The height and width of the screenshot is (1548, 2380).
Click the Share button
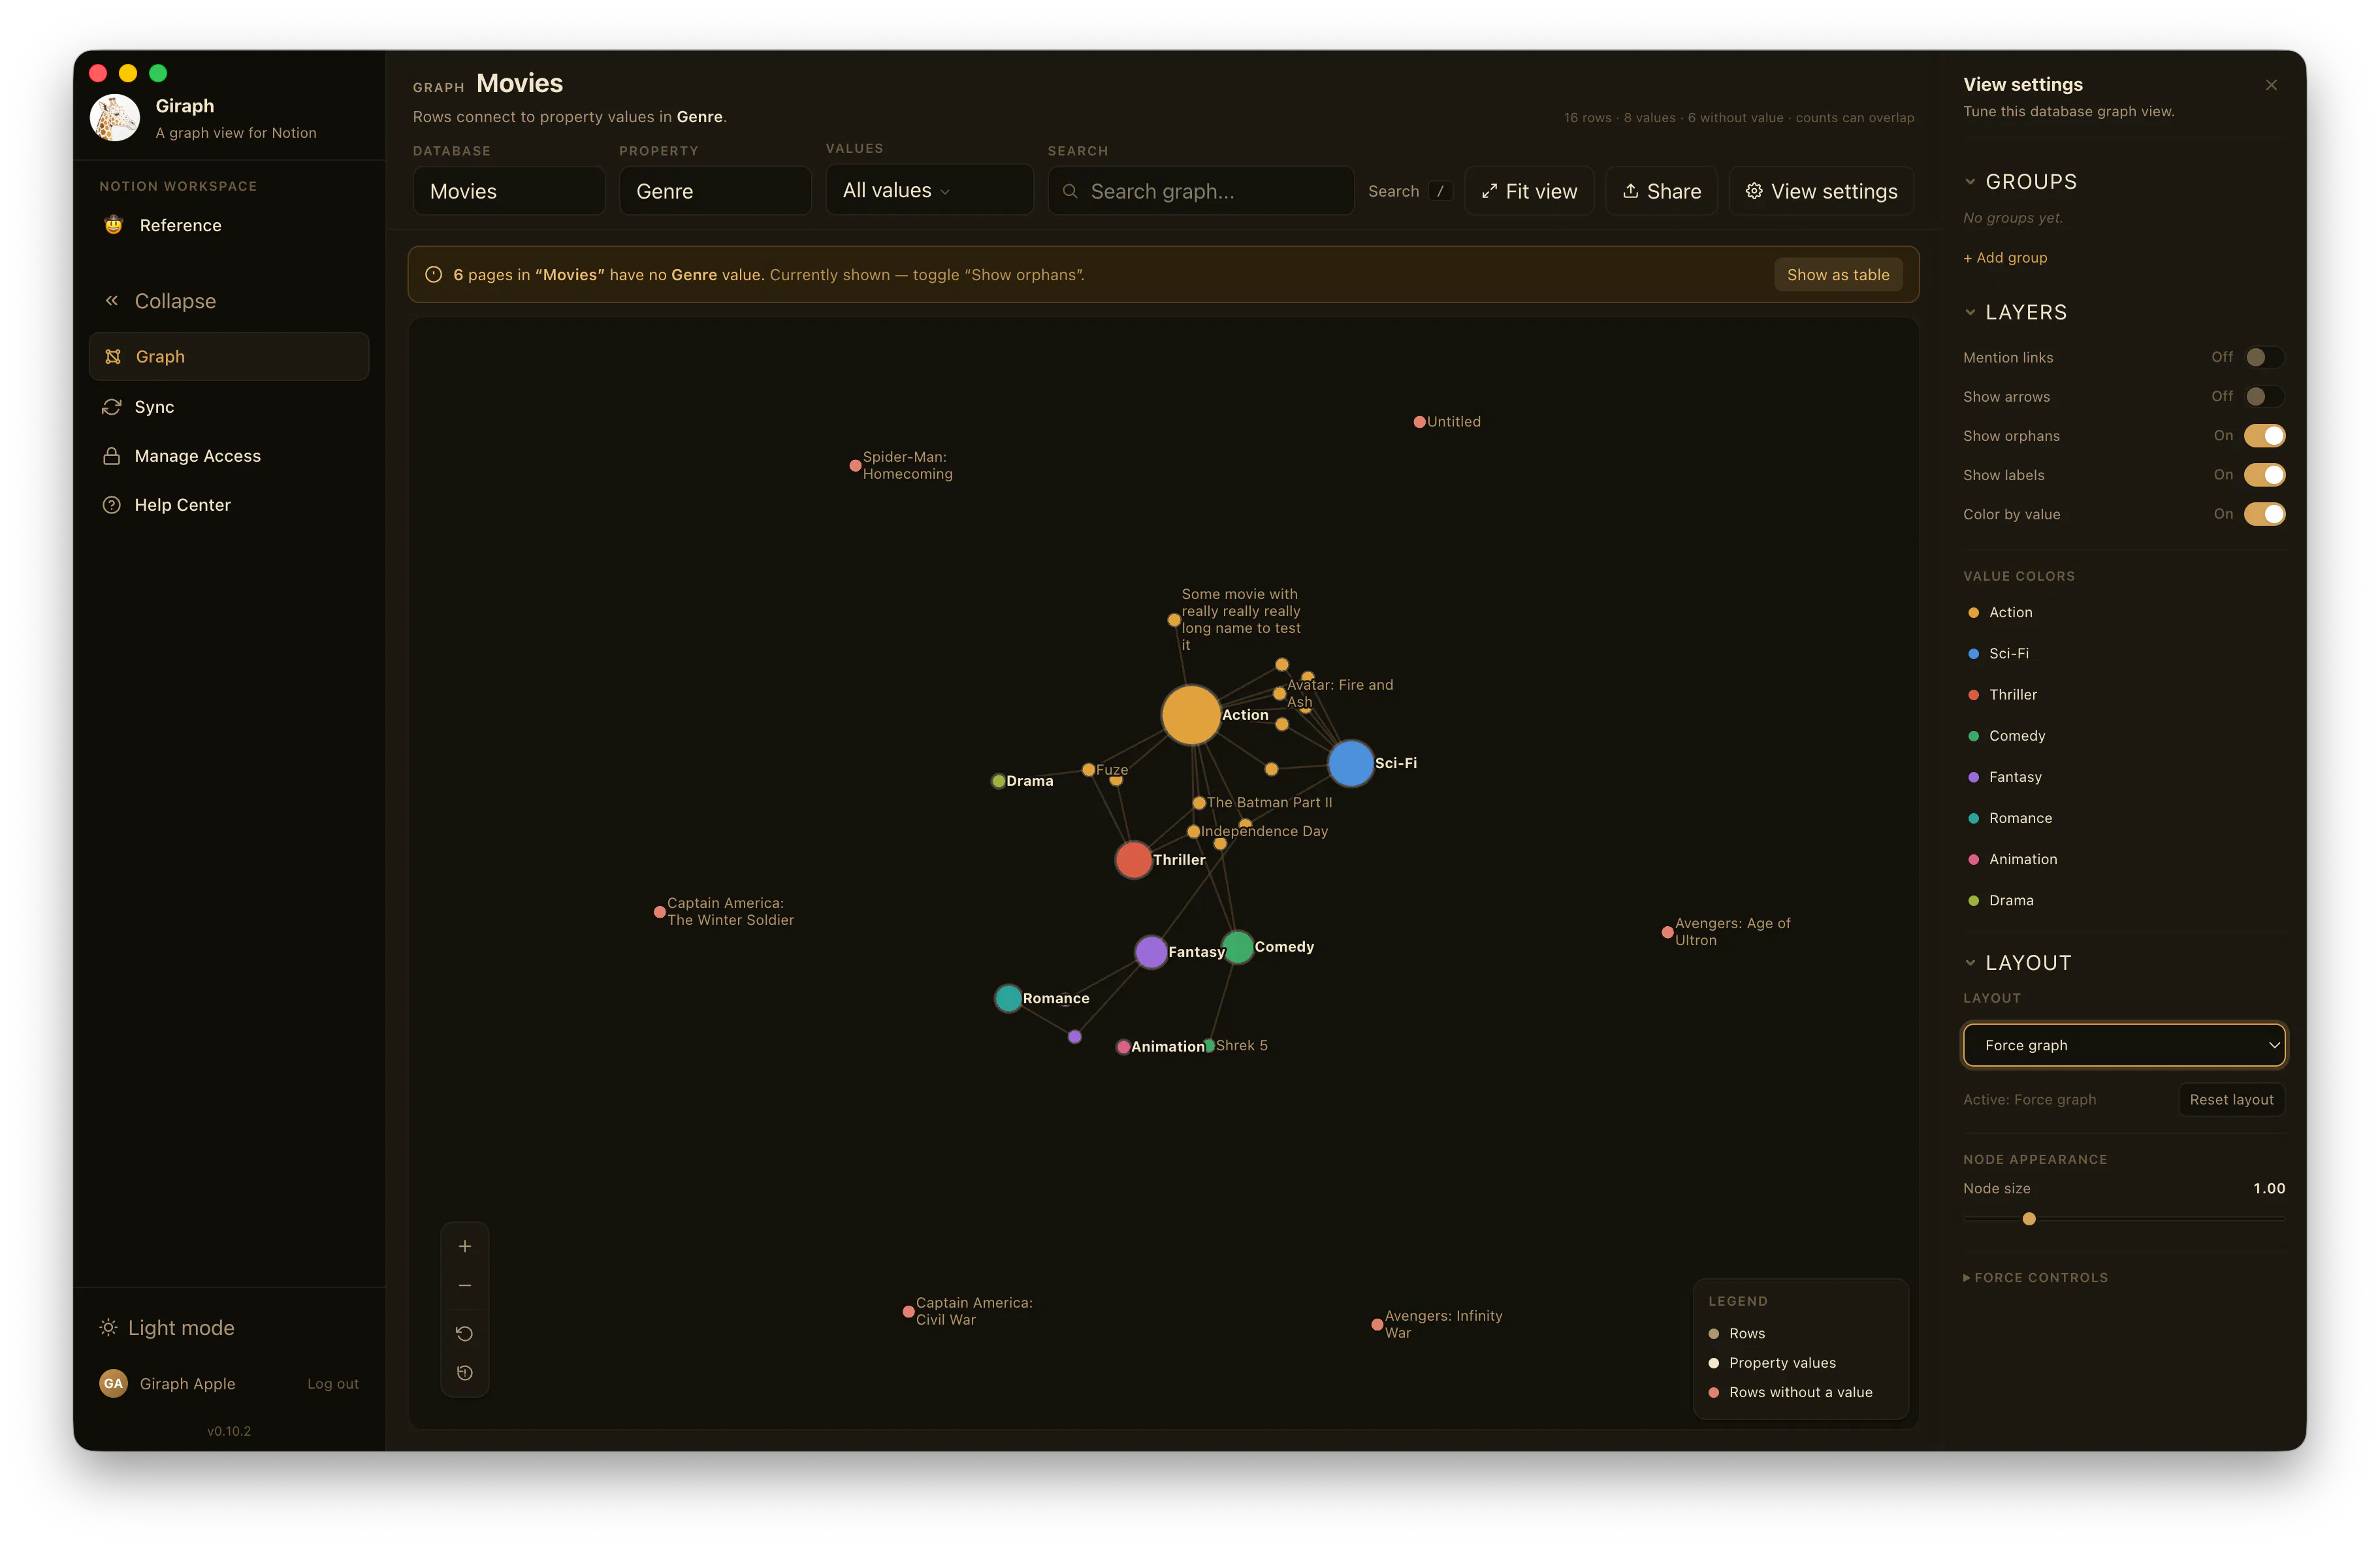pyautogui.click(x=1661, y=191)
